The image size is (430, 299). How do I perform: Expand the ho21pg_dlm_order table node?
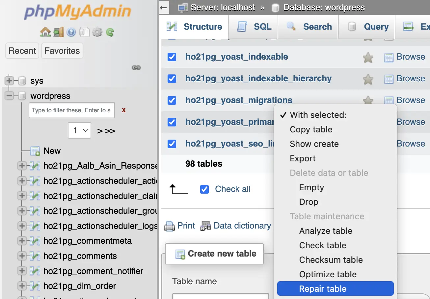click(x=22, y=286)
